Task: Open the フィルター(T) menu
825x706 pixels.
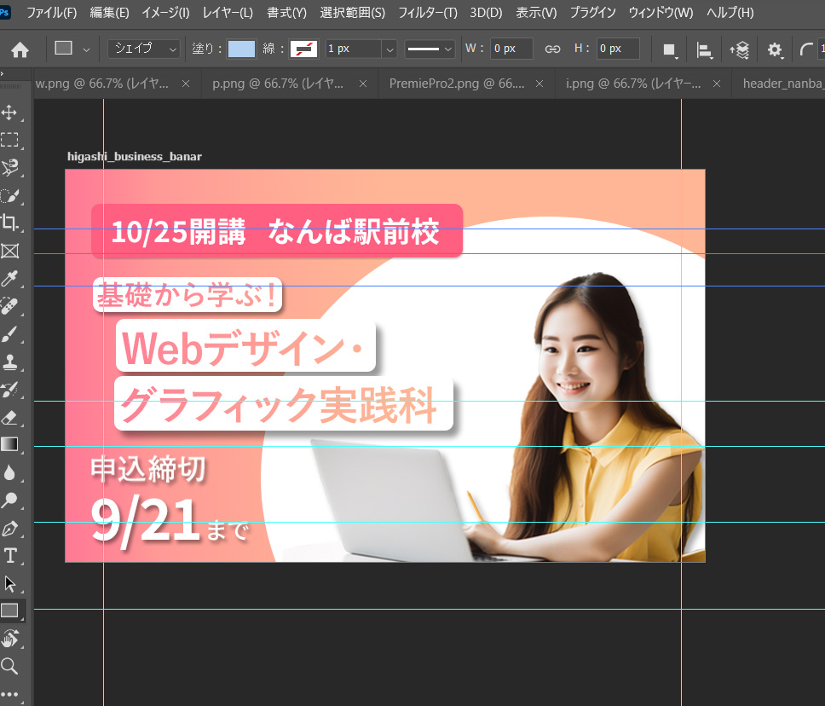Action: pos(428,13)
